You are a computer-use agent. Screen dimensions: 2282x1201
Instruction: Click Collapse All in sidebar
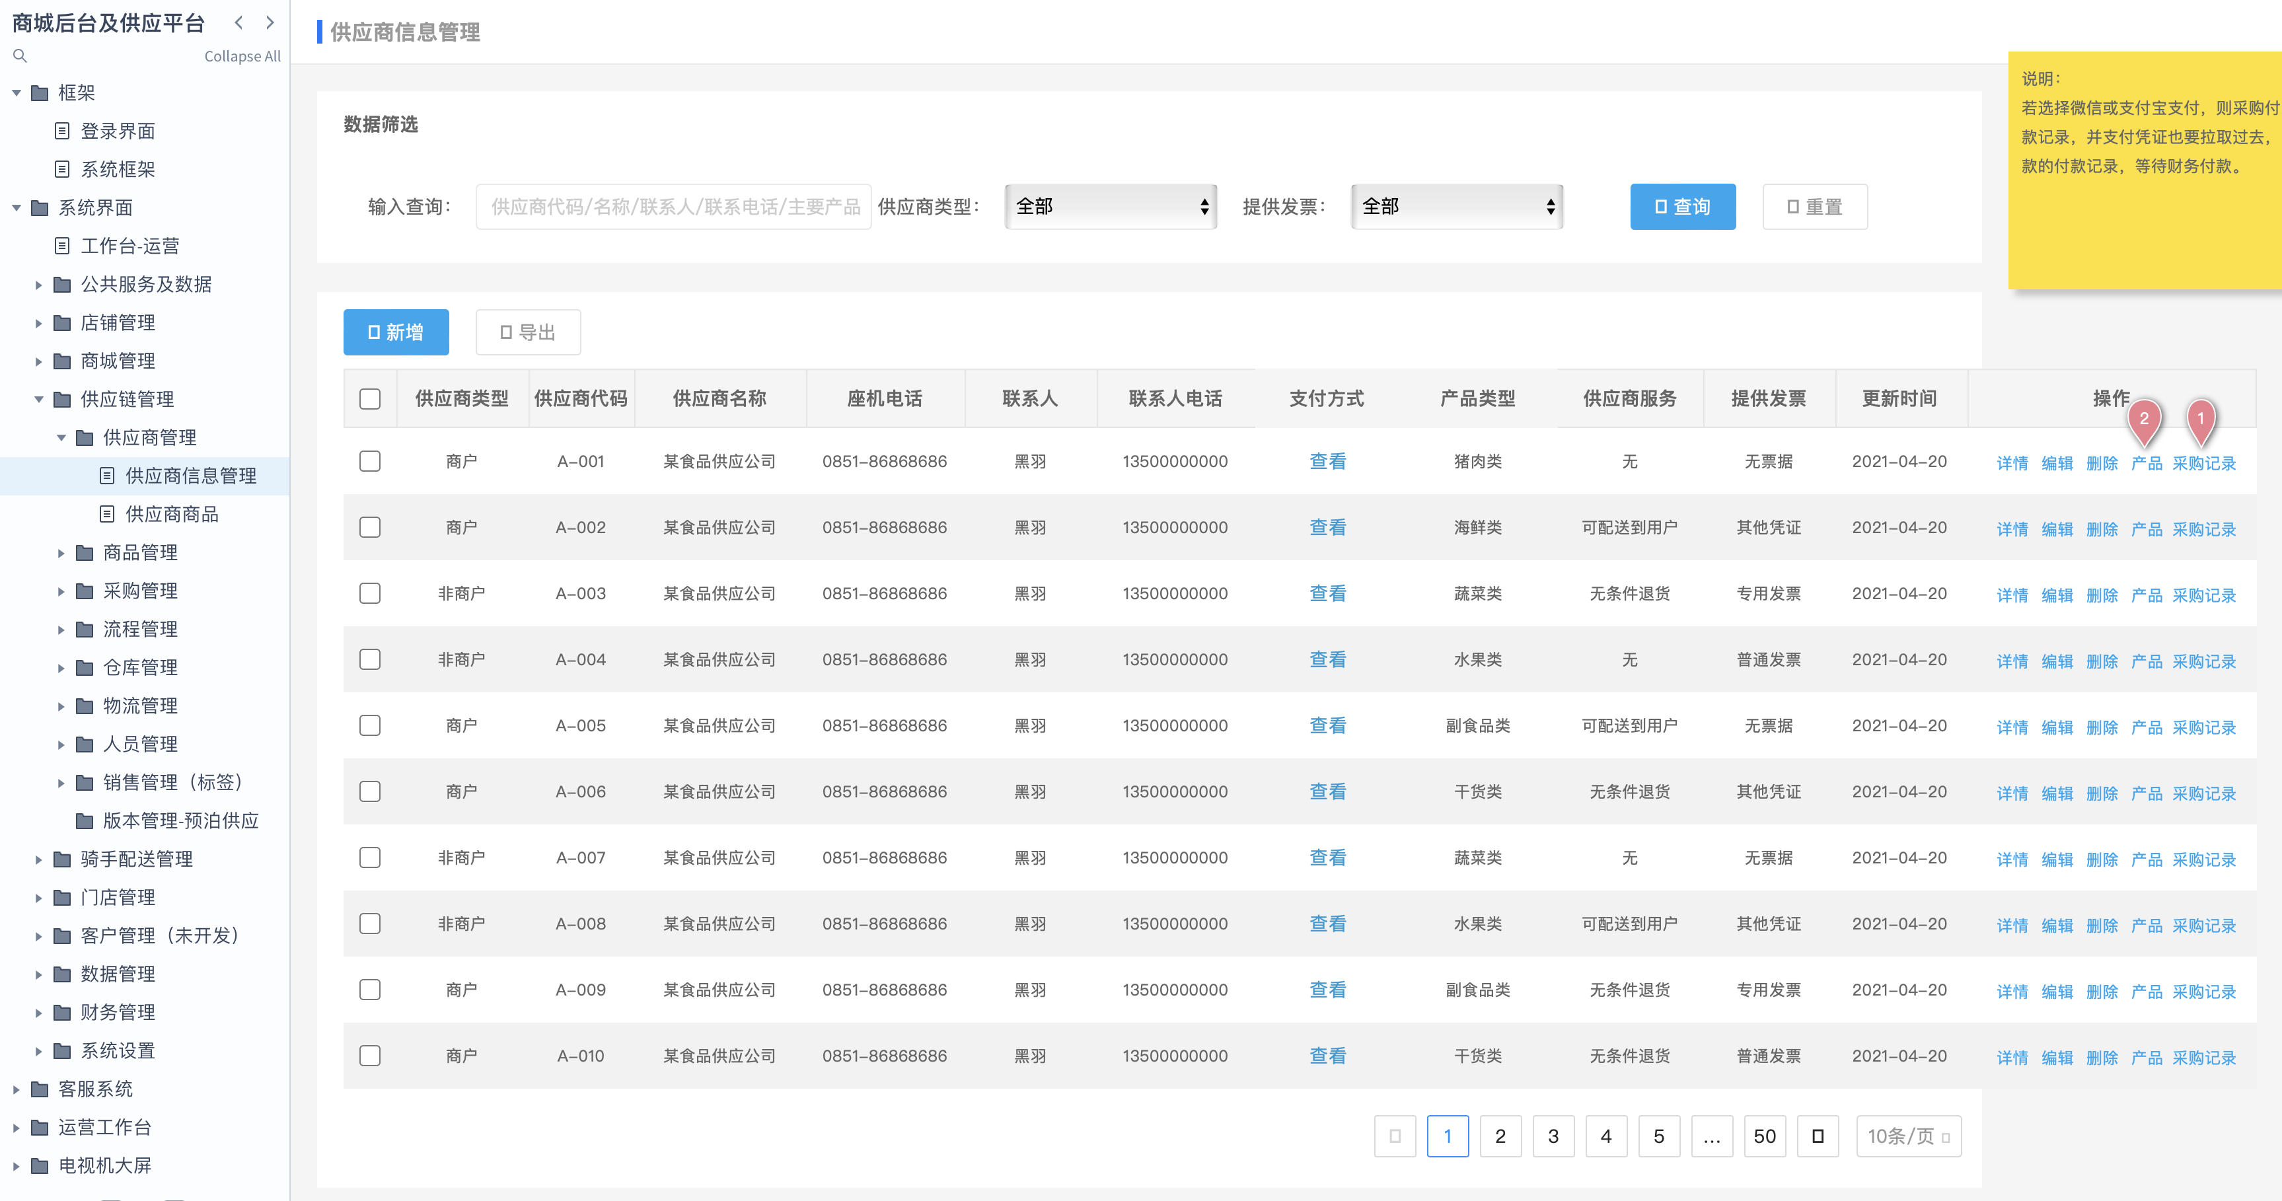(x=242, y=55)
